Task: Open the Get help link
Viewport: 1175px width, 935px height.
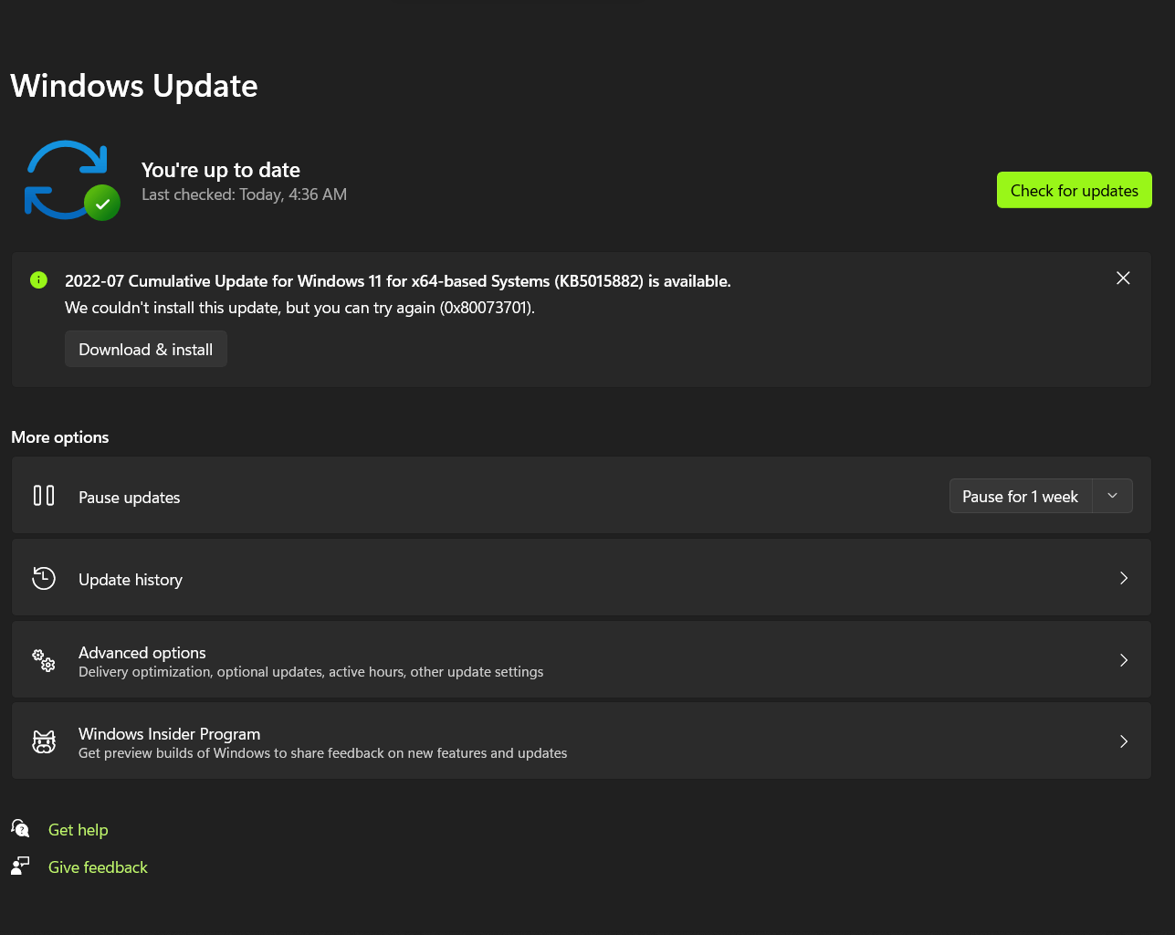Action: click(x=78, y=830)
